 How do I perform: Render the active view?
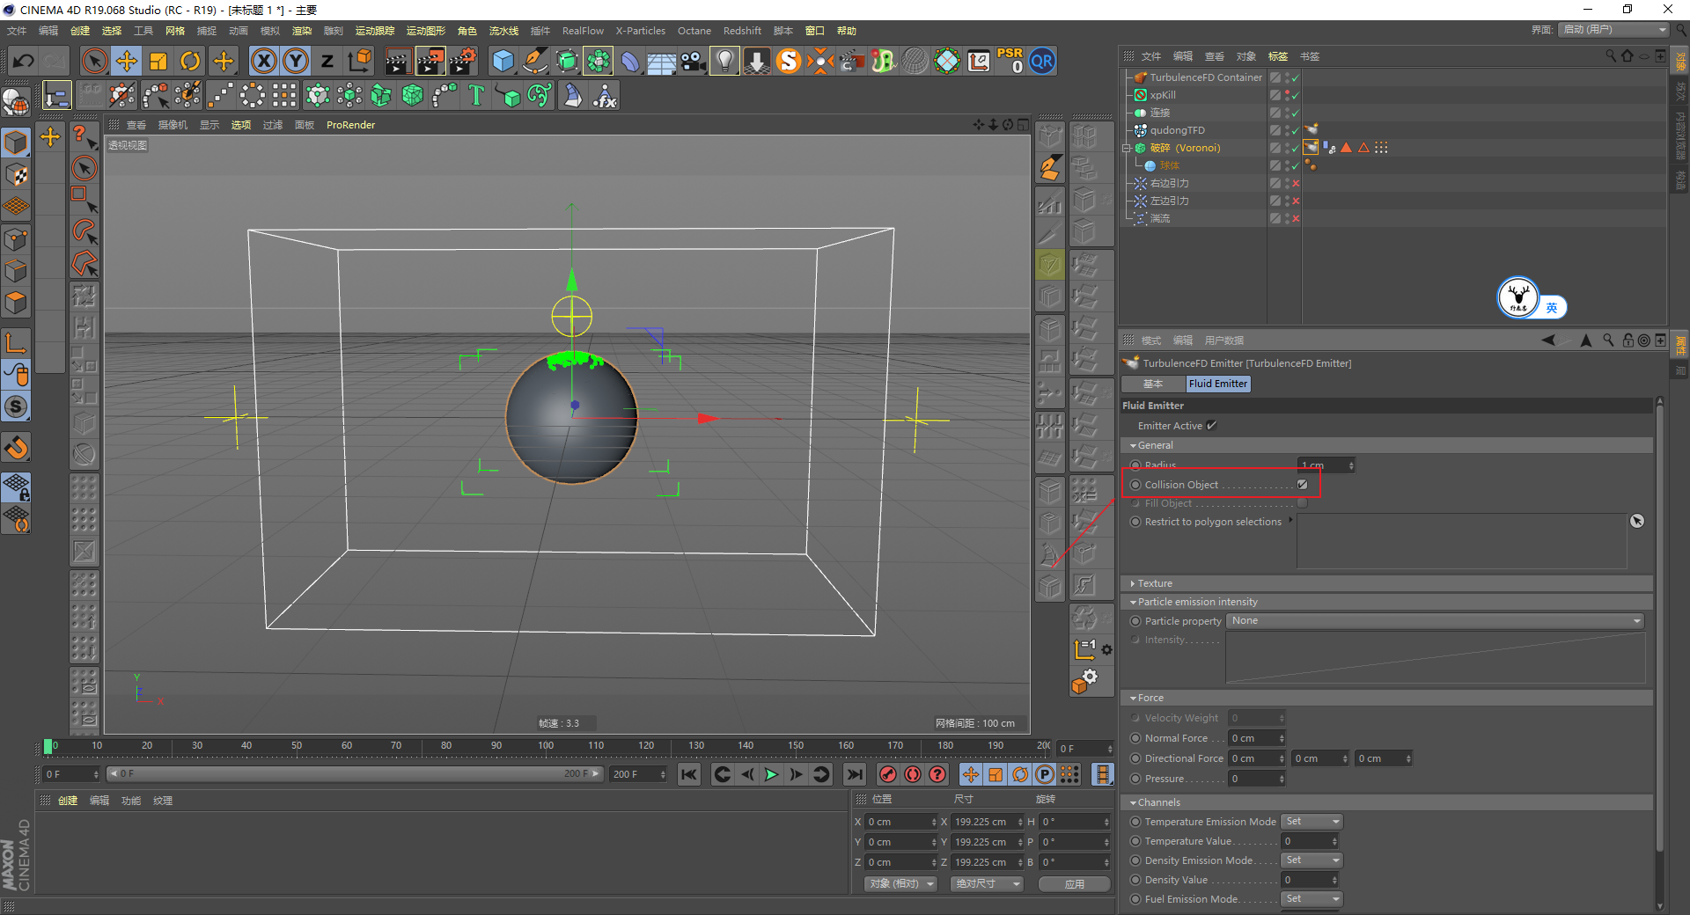coord(398,62)
